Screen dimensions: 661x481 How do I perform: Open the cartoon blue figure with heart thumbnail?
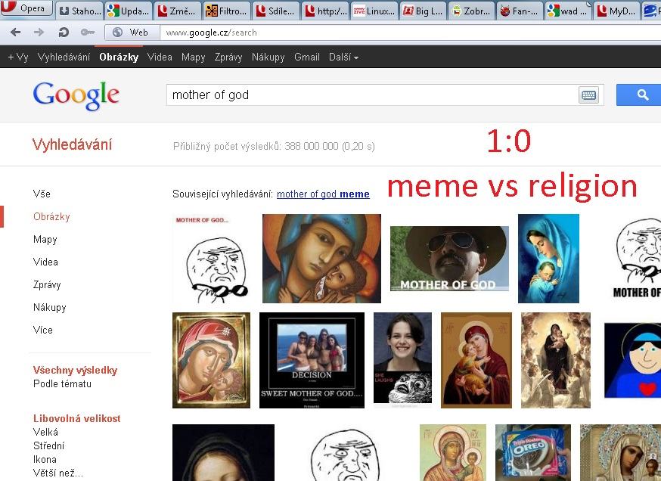tap(632, 360)
